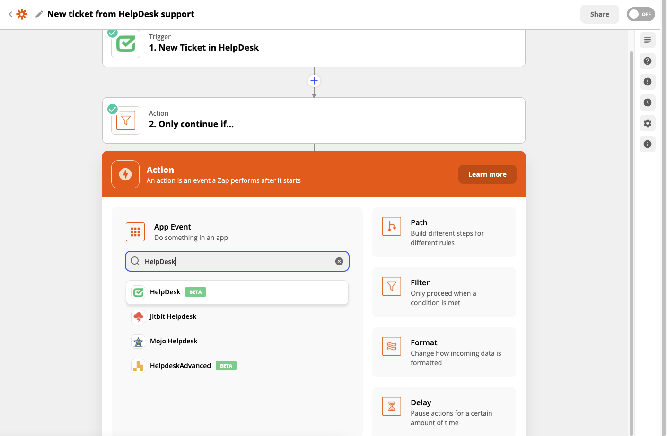Click the pencil edit icon beside the title

(x=39, y=14)
